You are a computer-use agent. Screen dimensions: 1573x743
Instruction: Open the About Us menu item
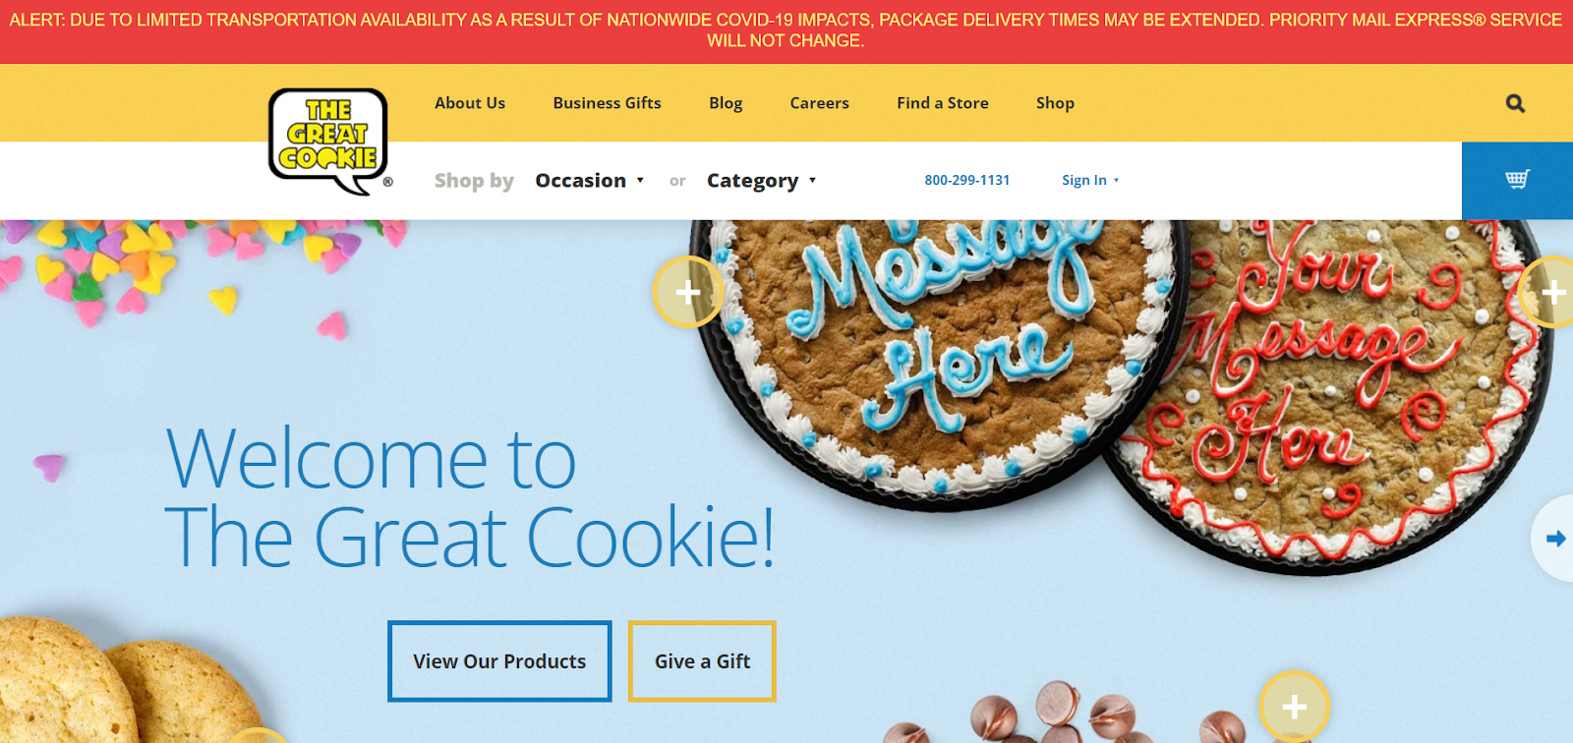pyautogui.click(x=470, y=103)
